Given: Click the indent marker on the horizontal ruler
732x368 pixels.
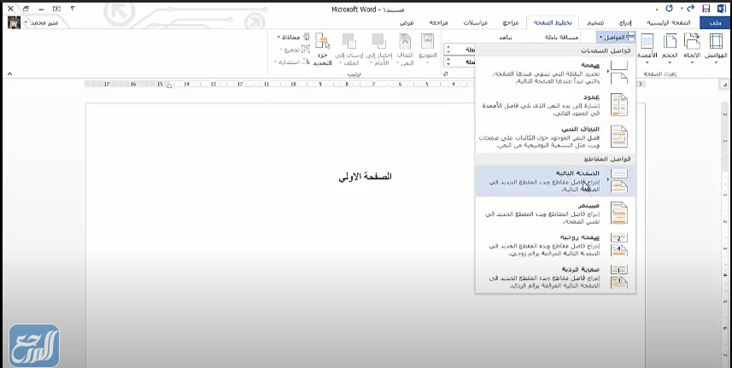Looking at the screenshot, I should point(169,85).
